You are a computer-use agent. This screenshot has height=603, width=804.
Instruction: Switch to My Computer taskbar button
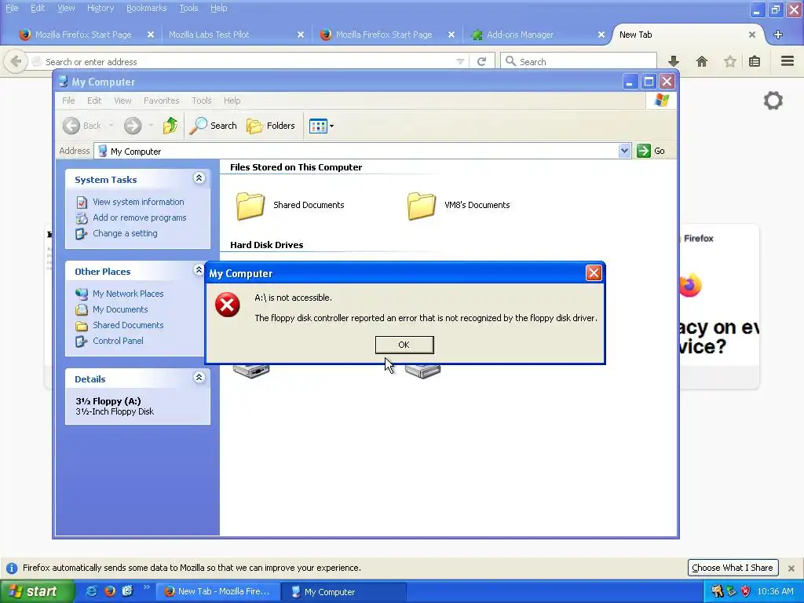pyautogui.click(x=345, y=592)
